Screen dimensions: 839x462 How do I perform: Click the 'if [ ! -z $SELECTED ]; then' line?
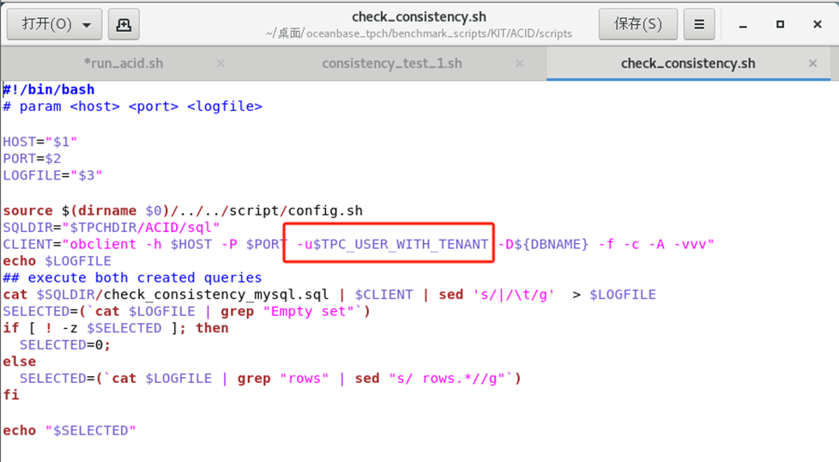[x=116, y=328]
